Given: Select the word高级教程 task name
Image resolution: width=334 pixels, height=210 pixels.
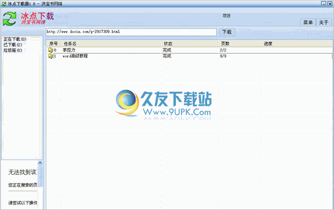Looking at the screenshot, I should (x=75, y=56).
